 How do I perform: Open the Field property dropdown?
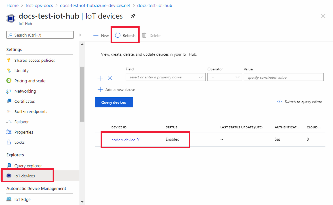(x=165, y=77)
